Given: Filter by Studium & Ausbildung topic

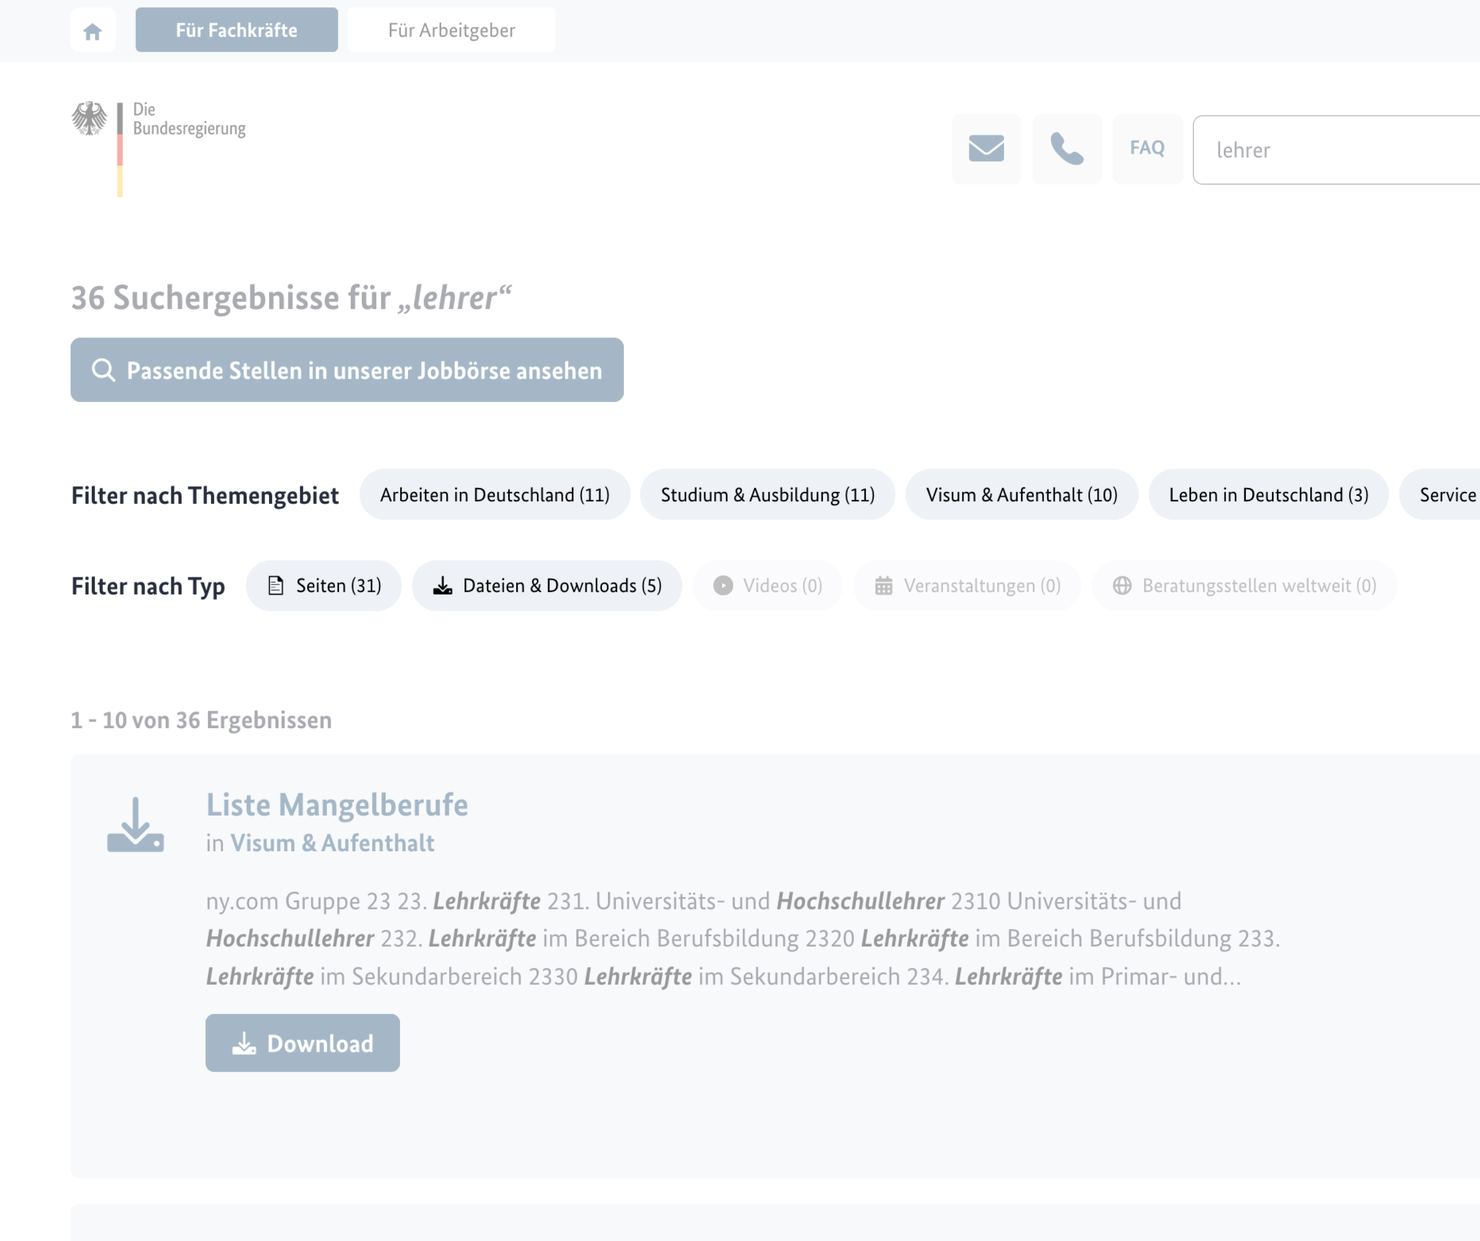Looking at the screenshot, I should click(767, 495).
